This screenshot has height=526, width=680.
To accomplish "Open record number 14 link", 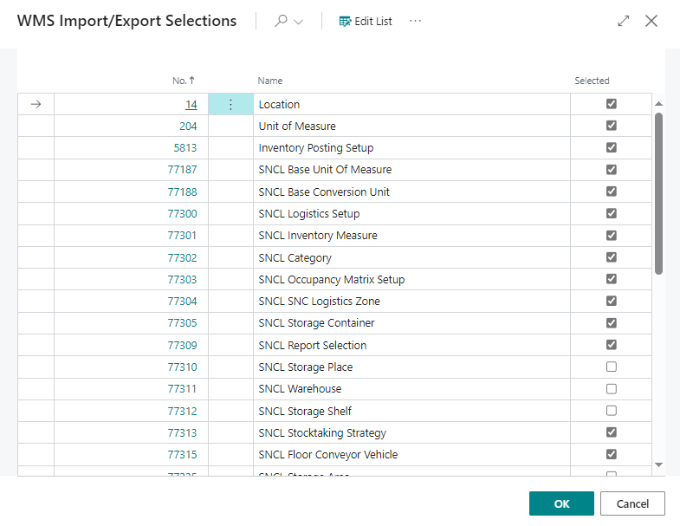I will click(x=191, y=104).
